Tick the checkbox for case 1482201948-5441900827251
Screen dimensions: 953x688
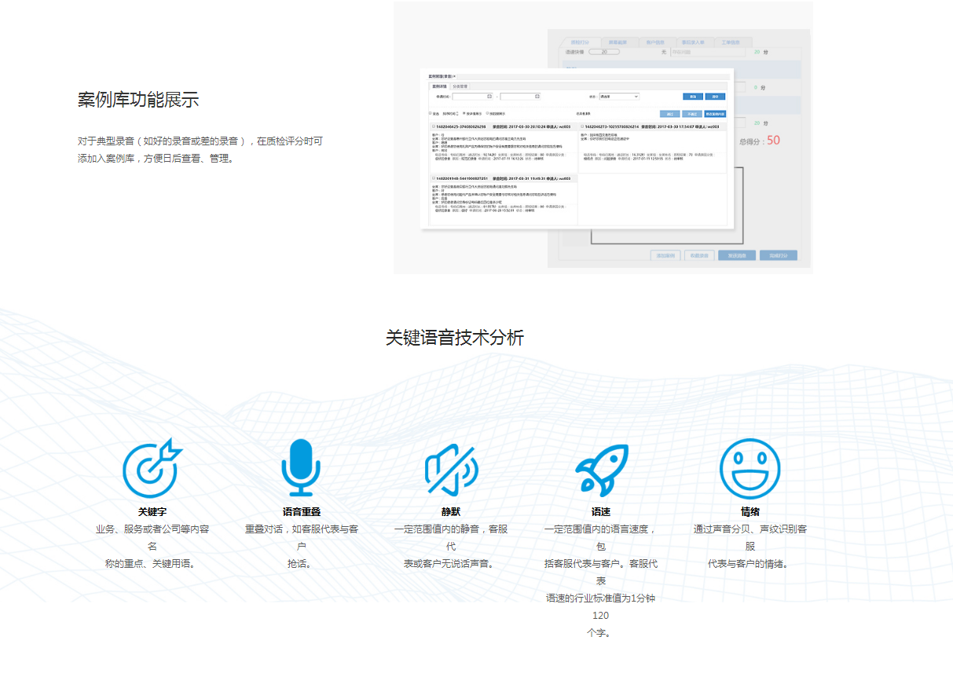coord(433,178)
